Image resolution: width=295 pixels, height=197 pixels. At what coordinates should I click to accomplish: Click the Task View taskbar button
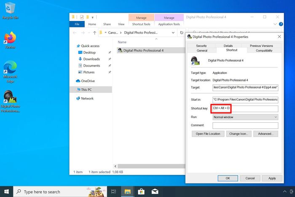(113, 192)
